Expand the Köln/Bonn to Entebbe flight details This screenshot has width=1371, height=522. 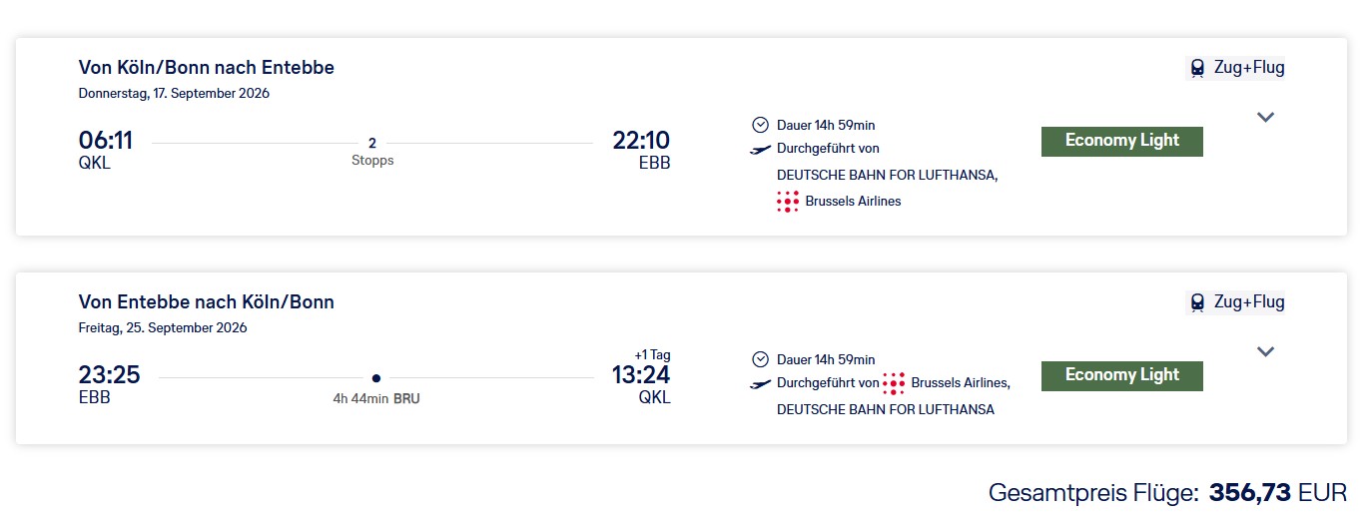[1265, 117]
